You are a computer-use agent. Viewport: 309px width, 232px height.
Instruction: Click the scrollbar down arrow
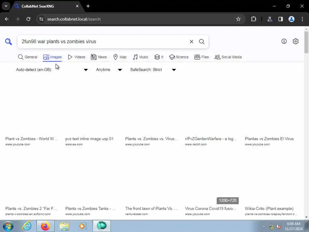(x=306, y=217)
